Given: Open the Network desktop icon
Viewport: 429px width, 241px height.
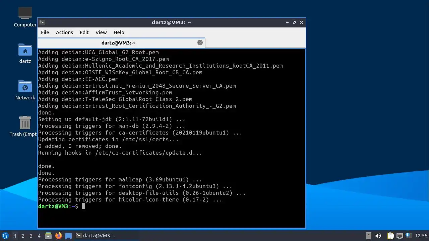Looking at the screenshot, I should click(x=25, y=90).
